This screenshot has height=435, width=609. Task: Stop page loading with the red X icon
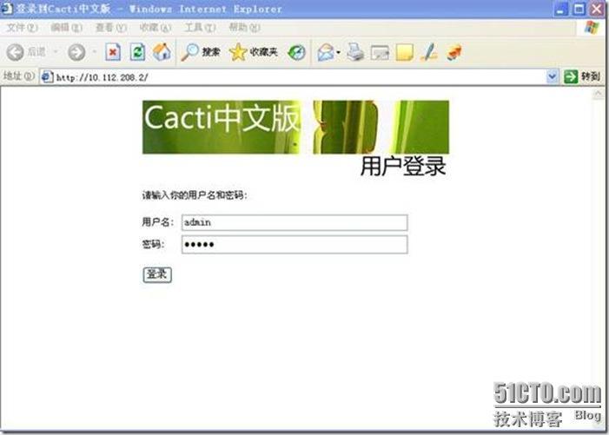(x=113, y=52)
